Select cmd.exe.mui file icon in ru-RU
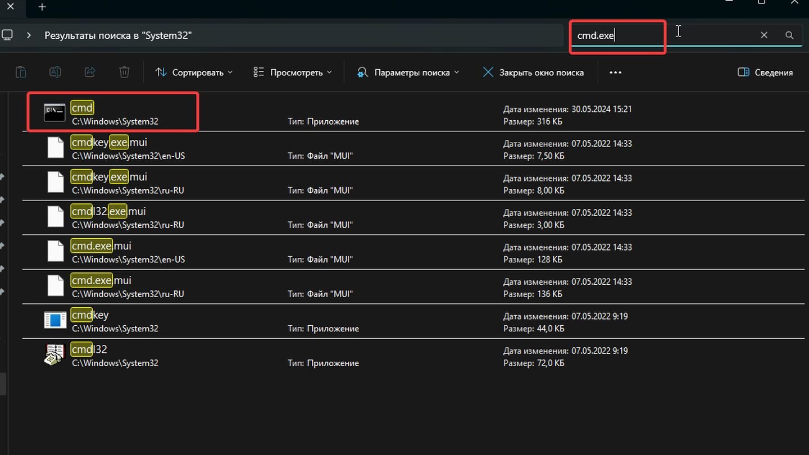Image resolution: width=809 pixels, height=455 pixels. (x=56, y=286)
